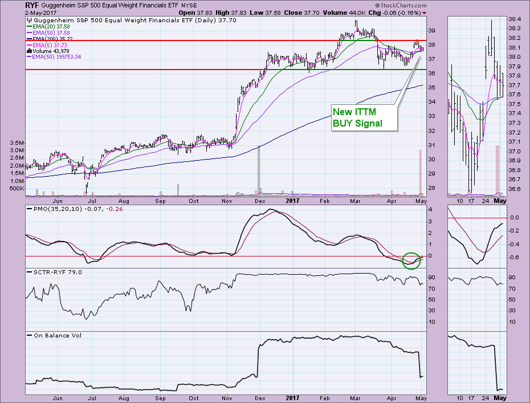Screen dimensions: 530x403
Task: Select the Volume 44.0K value
Action: click(x=344, y=13)
